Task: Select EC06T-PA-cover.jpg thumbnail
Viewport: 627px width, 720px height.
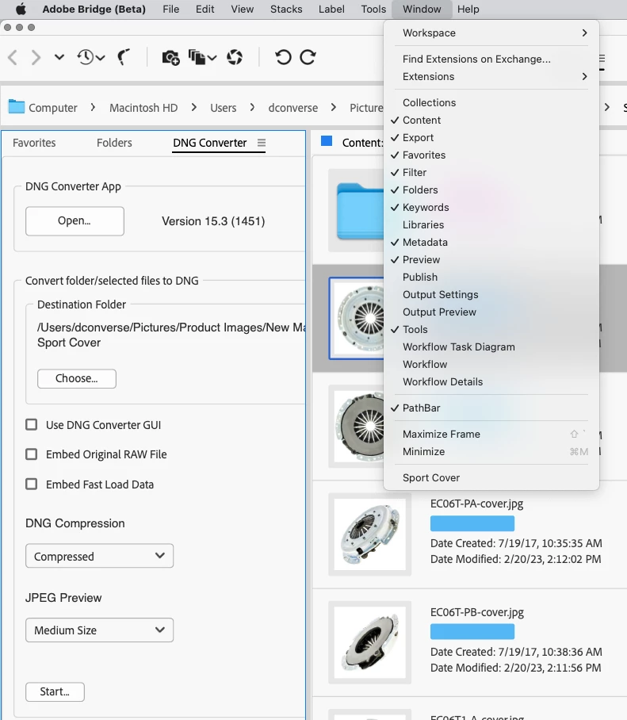Action: coord(369,534)
